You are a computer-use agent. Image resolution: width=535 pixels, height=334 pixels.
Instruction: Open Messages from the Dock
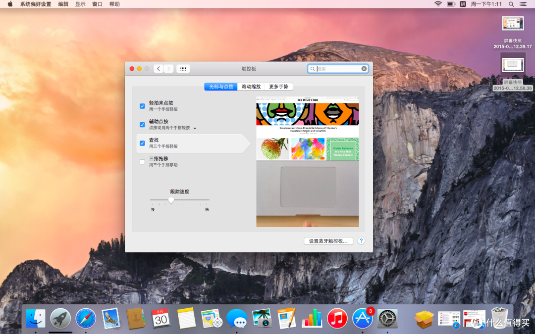click(x=236, y=318)
